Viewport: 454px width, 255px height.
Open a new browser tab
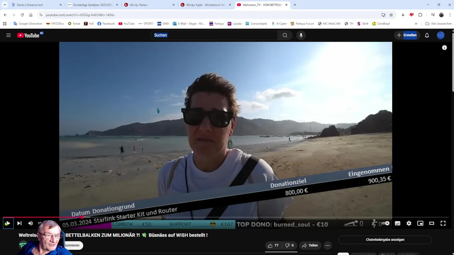[295, 5]
